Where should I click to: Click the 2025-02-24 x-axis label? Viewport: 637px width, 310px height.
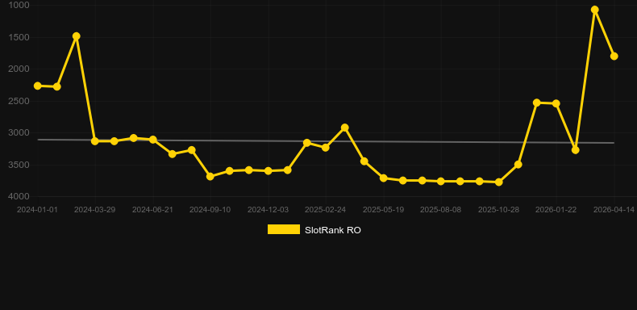click(x=326, y=210)
